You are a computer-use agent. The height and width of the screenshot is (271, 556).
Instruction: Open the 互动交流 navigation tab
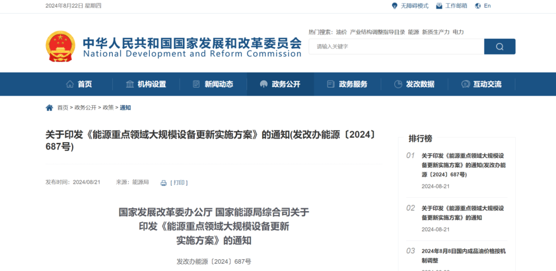point(481,84)
